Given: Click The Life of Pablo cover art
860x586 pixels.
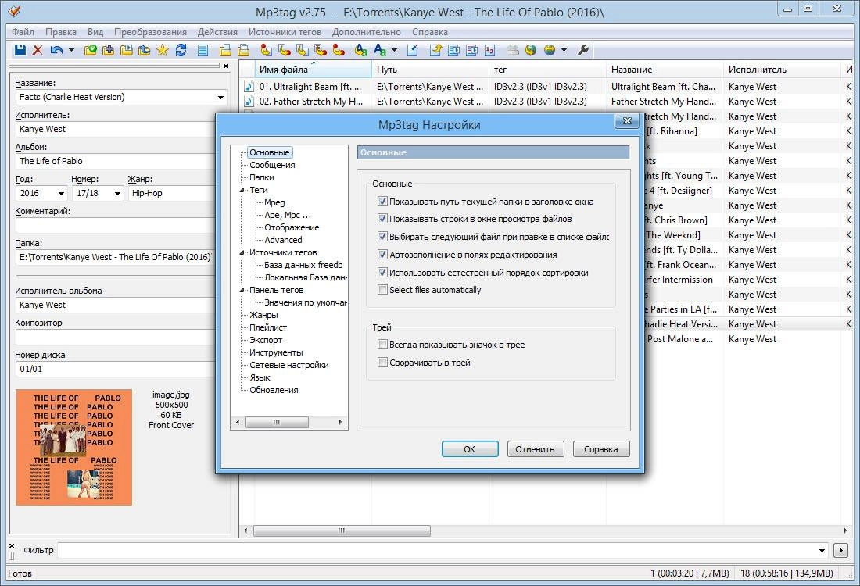Looking at the screenshot, I should [x=74, y=447].
